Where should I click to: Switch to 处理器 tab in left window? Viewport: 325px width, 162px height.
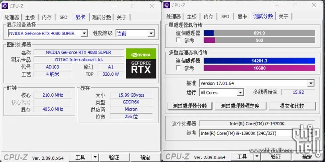click(12, 18)
